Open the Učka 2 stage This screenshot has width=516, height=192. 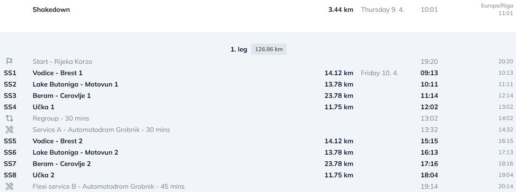44,175
